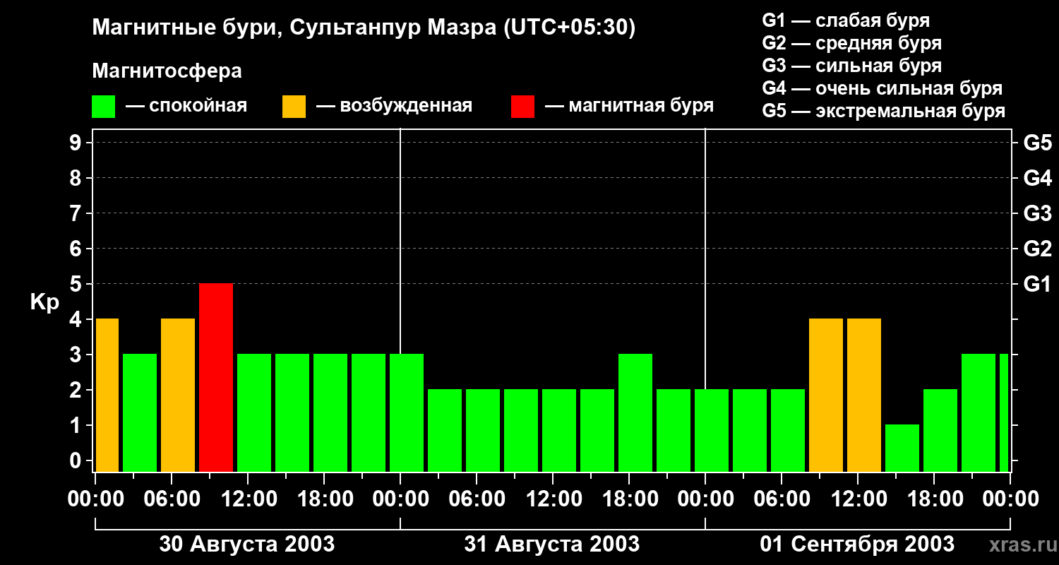Click the 'G1' label on the right axis
Image resolution: width=1059 pixels, height=565 pixels.
tap(1037, 284)
